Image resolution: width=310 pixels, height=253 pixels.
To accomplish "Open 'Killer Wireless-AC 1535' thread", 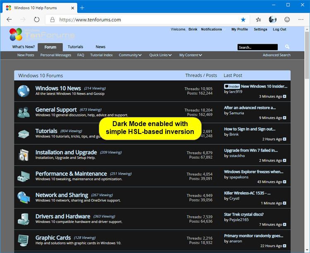I will click(x=247, y=193).
